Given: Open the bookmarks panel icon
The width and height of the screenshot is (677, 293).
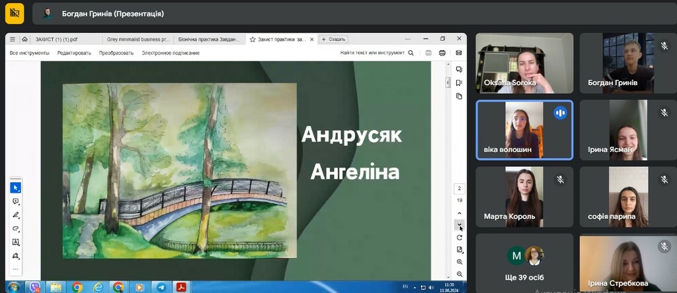Looking at the screenshot, I should 459,82.
